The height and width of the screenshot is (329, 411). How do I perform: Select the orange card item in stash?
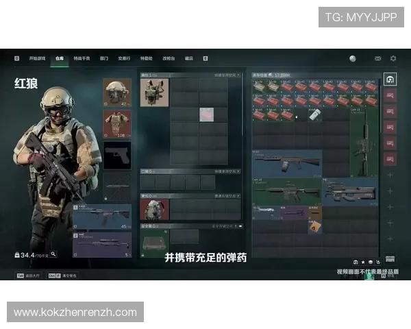click(x=315, y=227)
